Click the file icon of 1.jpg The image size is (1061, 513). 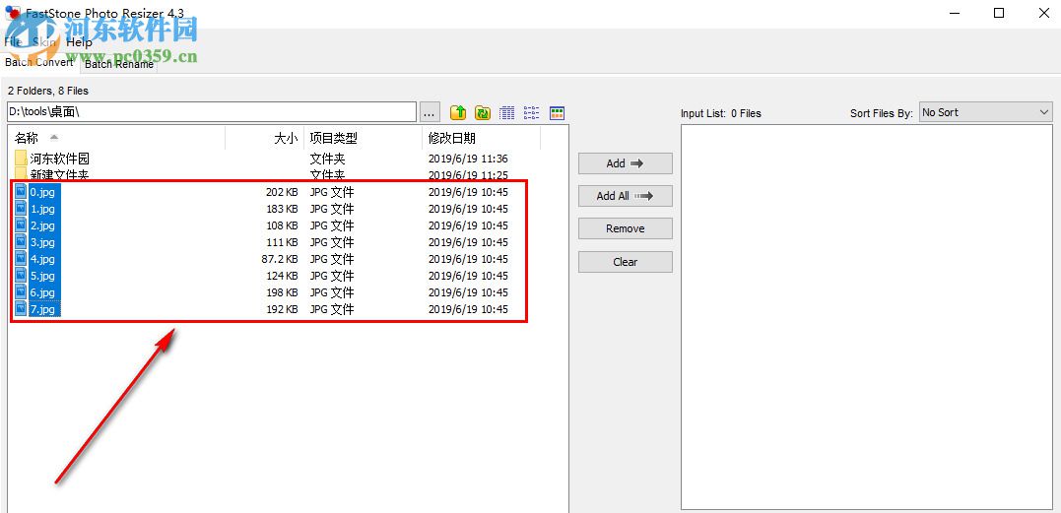(x=21, y=209)
